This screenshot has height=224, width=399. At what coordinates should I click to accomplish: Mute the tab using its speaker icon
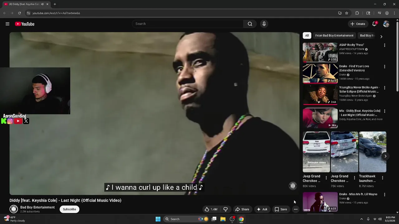[42, 4]
